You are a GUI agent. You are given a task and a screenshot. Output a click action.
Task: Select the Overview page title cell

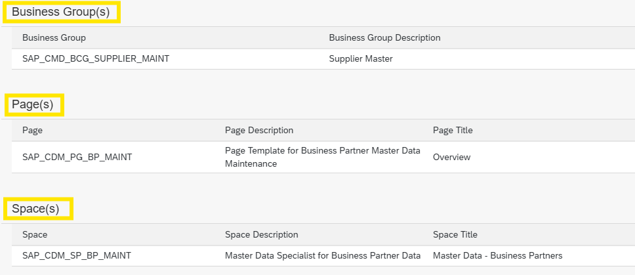coord(451,157)
